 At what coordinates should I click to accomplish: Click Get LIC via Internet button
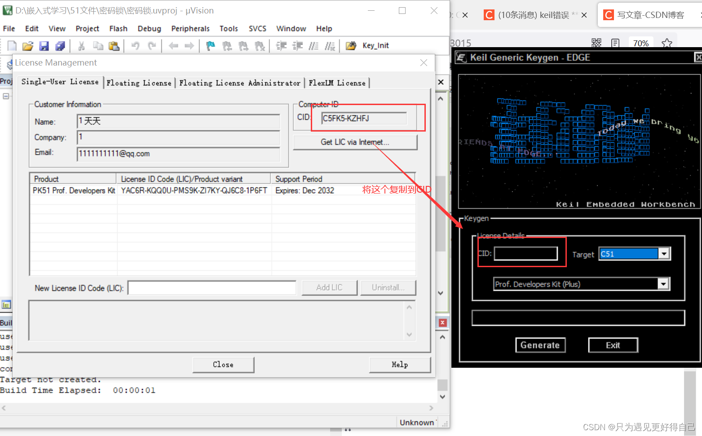[355, 142]
